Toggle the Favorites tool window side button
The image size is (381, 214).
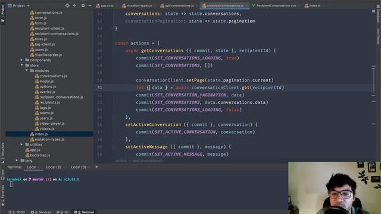(2, 196)
